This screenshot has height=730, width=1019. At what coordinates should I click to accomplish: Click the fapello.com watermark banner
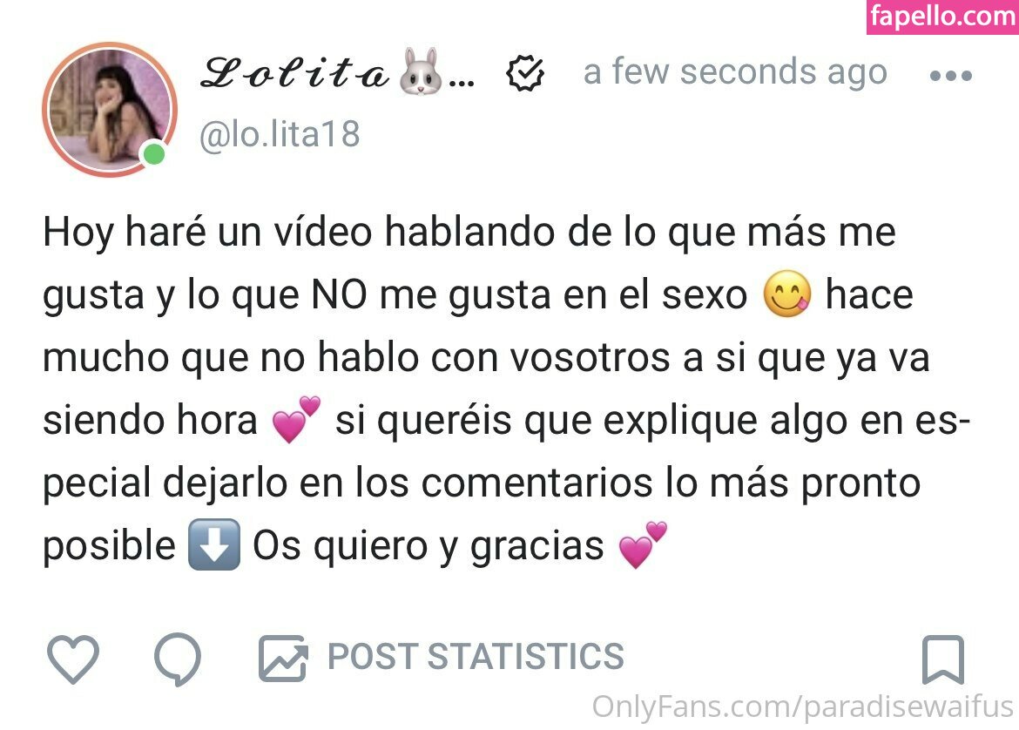[x=942, y=17]
